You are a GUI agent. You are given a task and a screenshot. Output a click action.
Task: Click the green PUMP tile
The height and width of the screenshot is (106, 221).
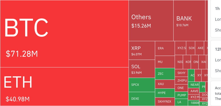coord(181,95)
